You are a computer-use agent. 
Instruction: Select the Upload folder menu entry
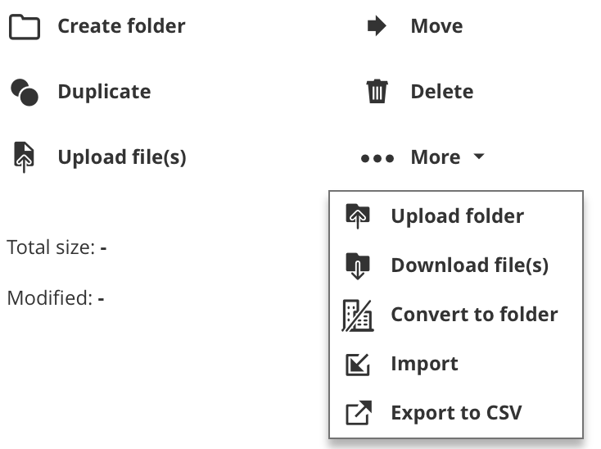457,216
